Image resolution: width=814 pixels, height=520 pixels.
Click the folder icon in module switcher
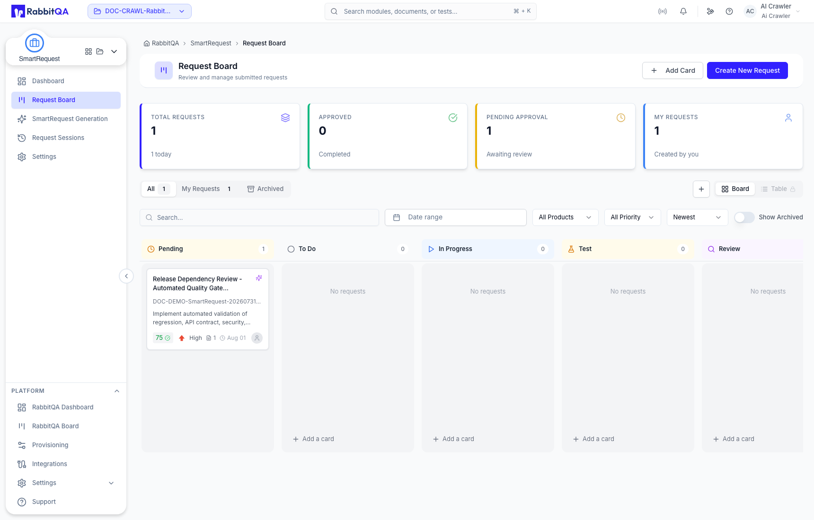point(100,52)
